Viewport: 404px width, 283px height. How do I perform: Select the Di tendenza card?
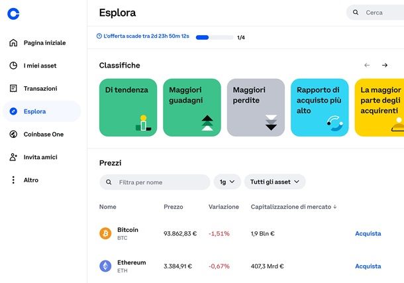pos(128,107)
